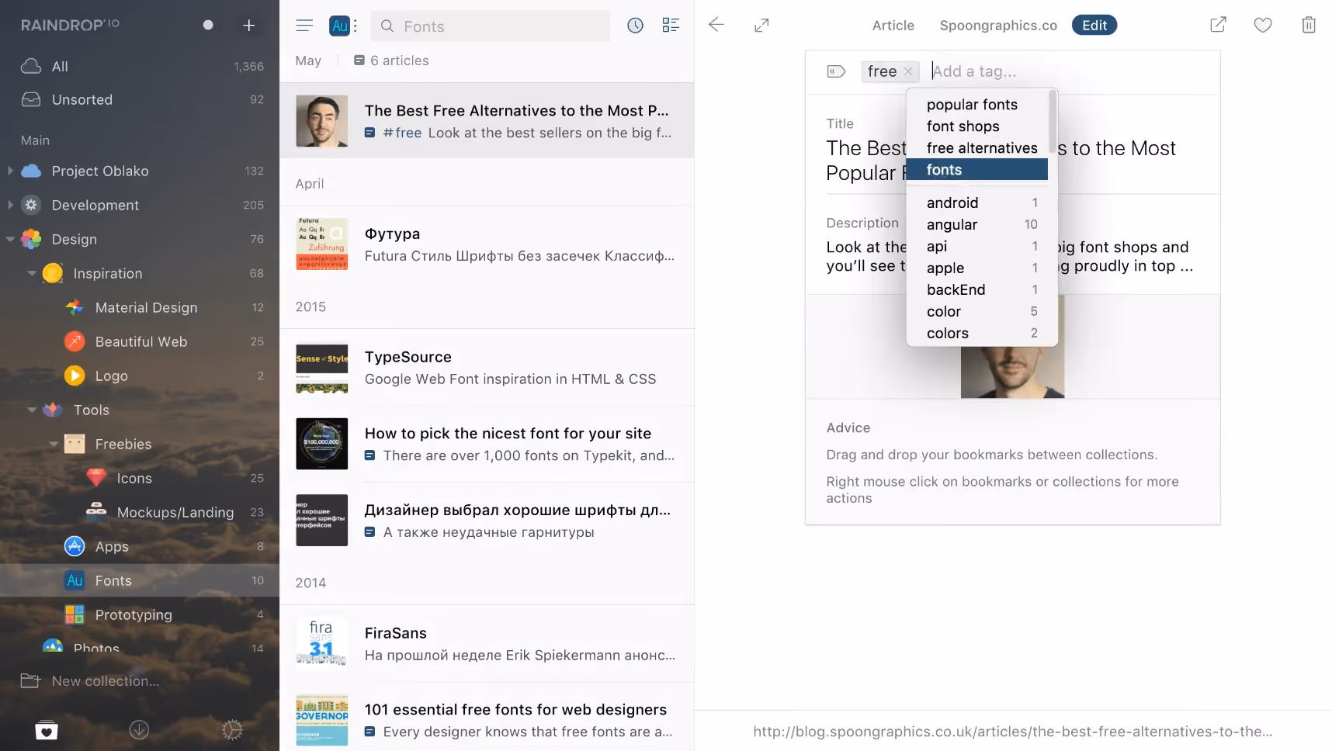Filter by 6 articles type

coord(391,61)
